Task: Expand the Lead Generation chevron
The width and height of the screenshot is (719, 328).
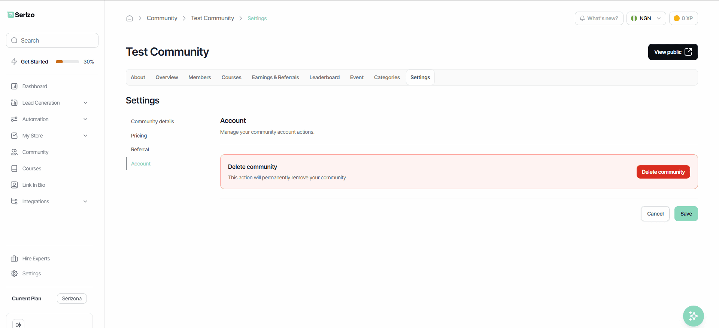Action: tap(85, 103)
